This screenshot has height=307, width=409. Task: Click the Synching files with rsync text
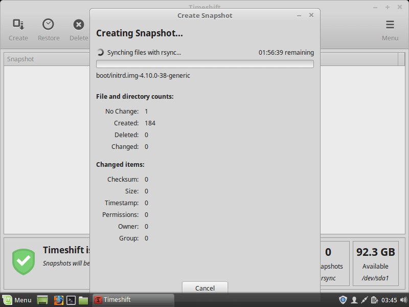pyautogui.click(x=144, y=53)
